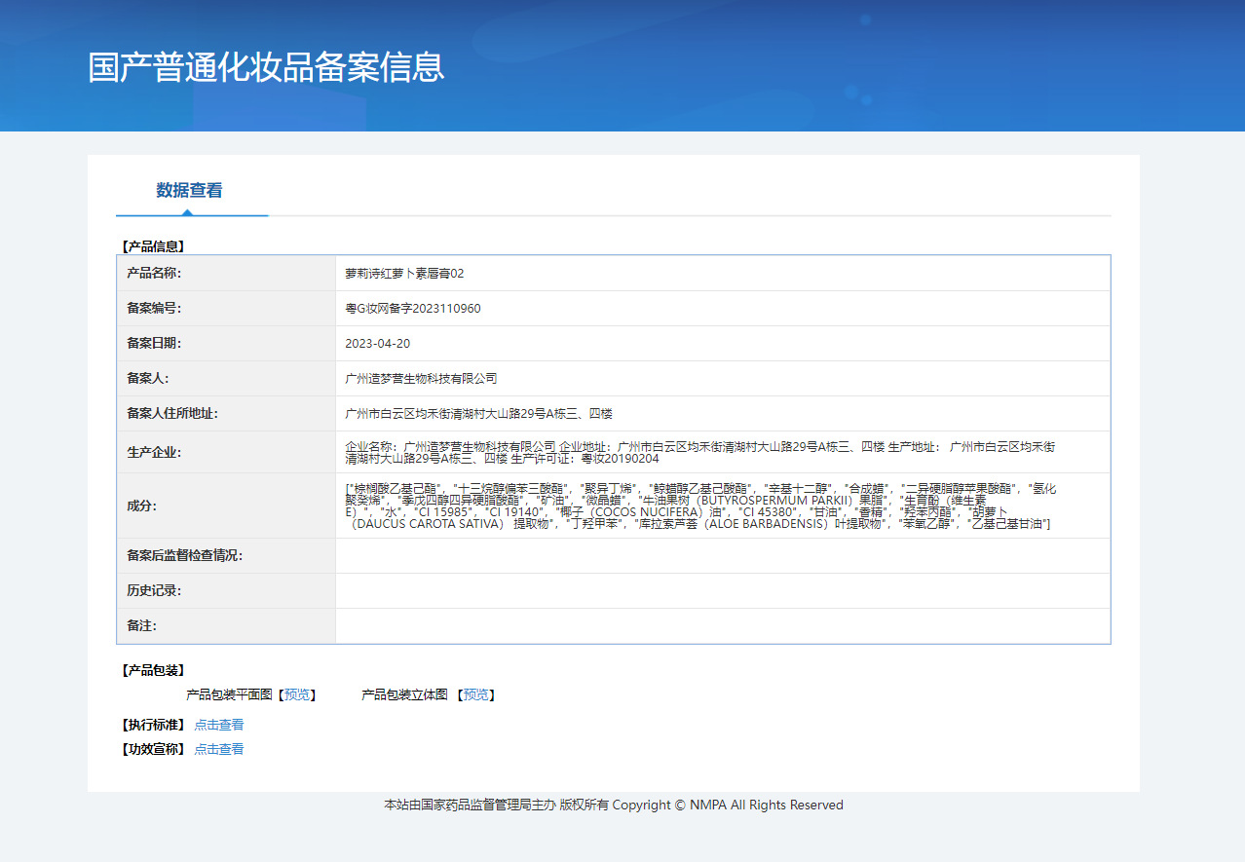Open the 数据查看 tab

[190, 190]
